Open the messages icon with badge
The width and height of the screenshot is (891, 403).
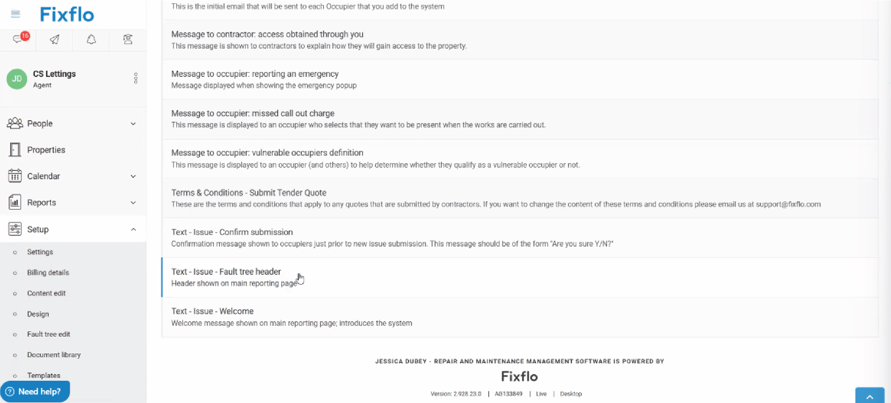pos(18,39)
